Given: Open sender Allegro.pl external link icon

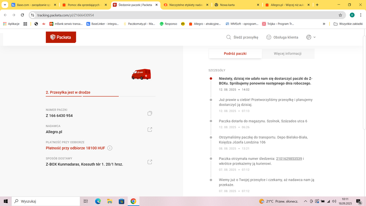Looking at the screenshot, I should coord(149,130).
